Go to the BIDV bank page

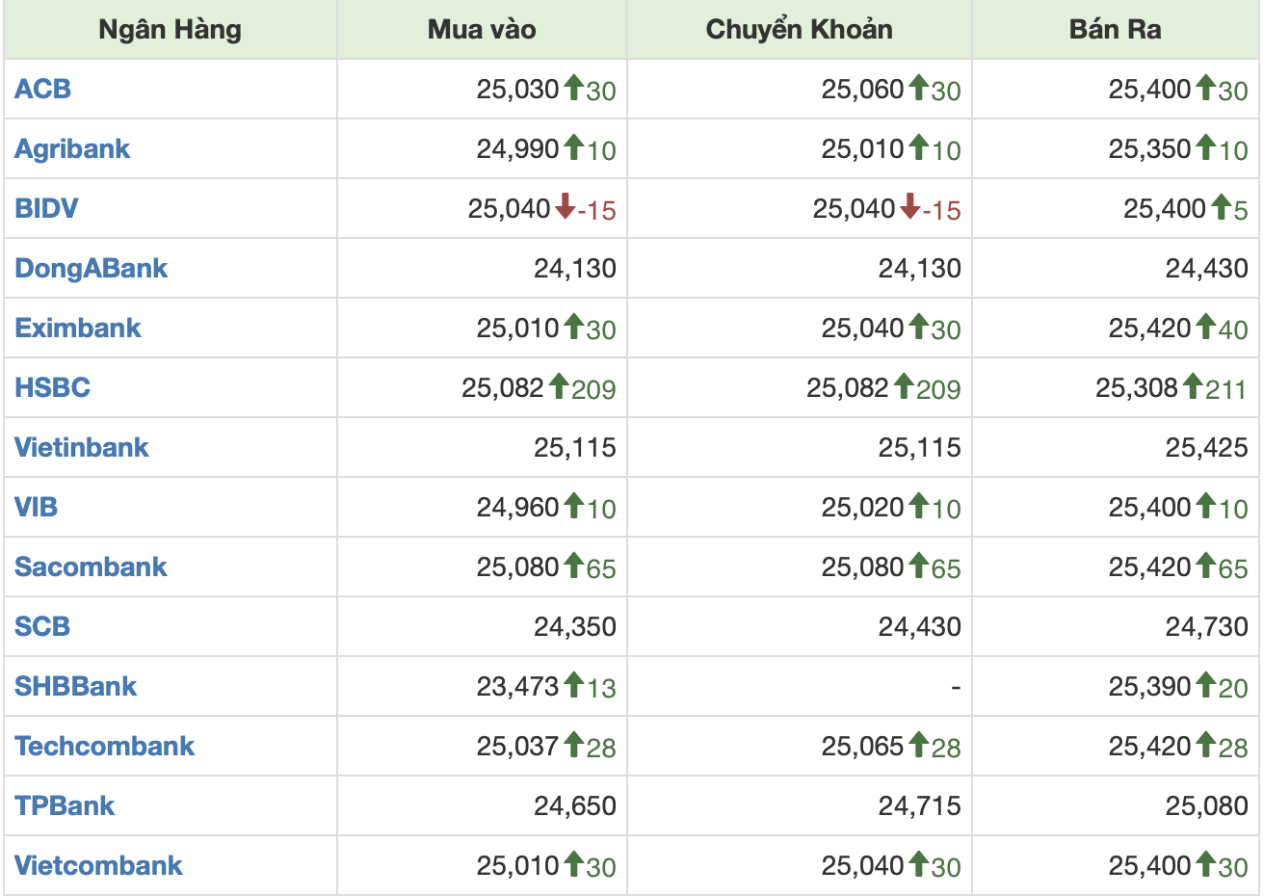[x=46, y=208]
